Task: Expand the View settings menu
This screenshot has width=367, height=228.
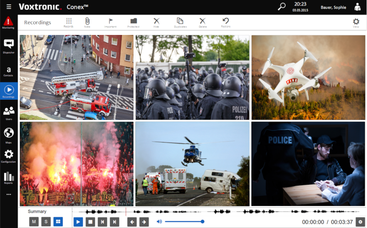Action: 356,23
